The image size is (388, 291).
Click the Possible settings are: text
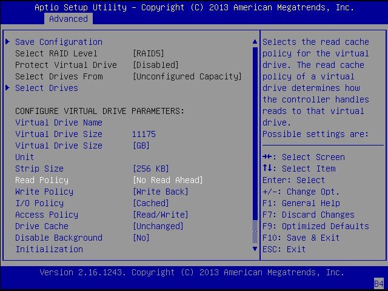click(316, 134)
